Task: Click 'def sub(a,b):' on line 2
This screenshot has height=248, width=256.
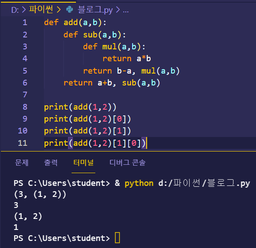Action: pos(95,35)
